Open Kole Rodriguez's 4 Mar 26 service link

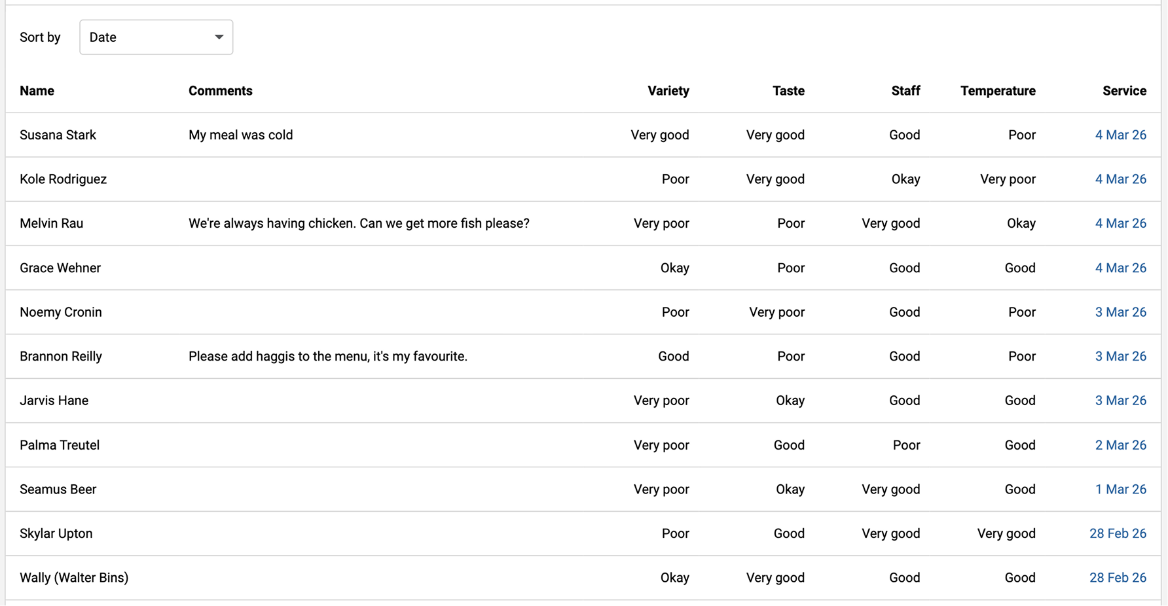[1120, 179]
